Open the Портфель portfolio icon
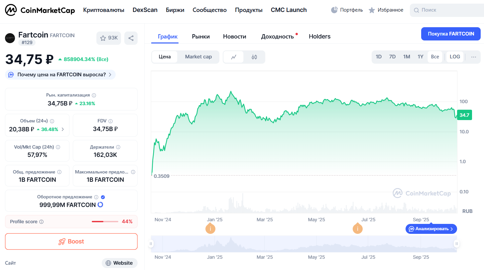 (x=334, y=10)
